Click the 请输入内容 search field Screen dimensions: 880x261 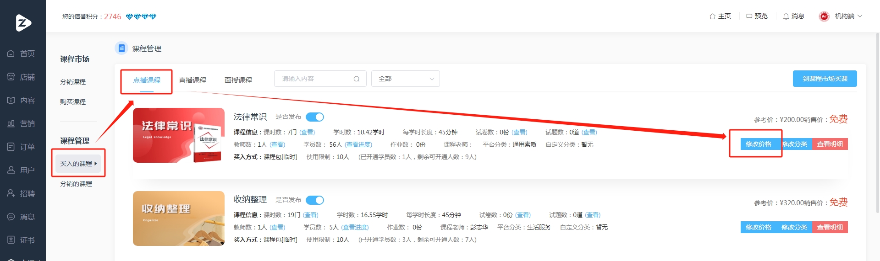[x=320, y=79]
